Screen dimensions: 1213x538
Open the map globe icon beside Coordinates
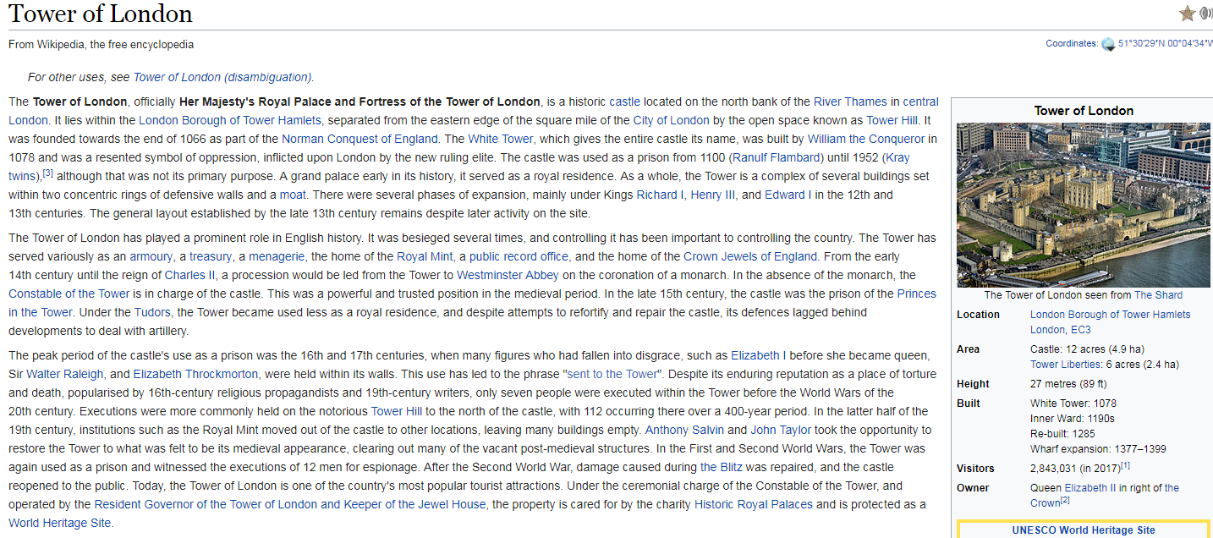[x=1108, y=44]
